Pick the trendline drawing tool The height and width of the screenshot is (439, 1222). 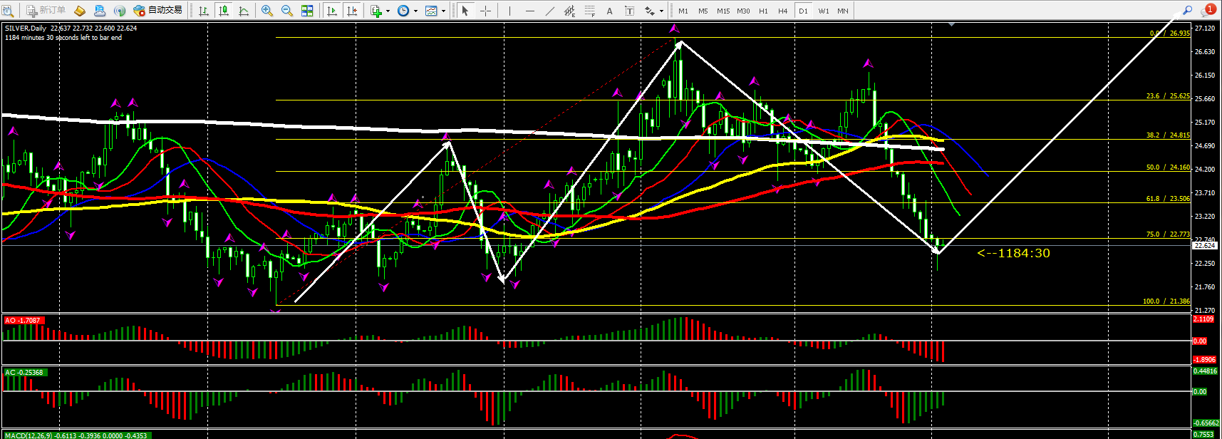pos(549,11)
